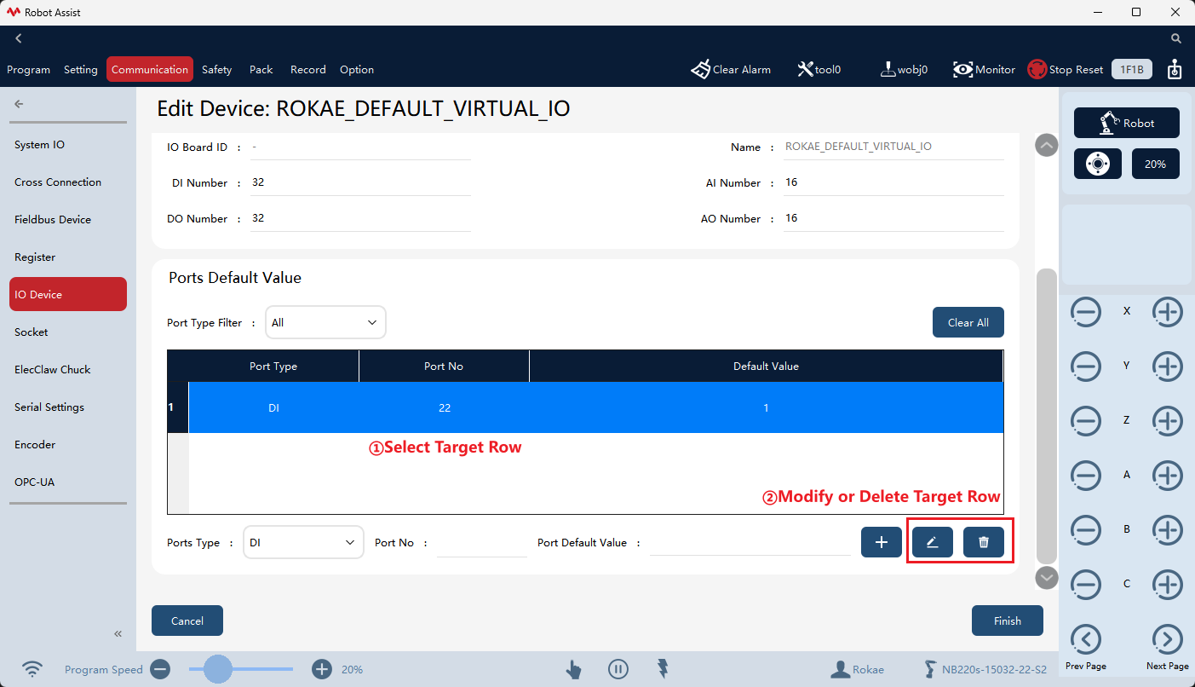Toggle the hand pointer mode icon
This screenshot has height=687, width=1195.
(573, 669)
